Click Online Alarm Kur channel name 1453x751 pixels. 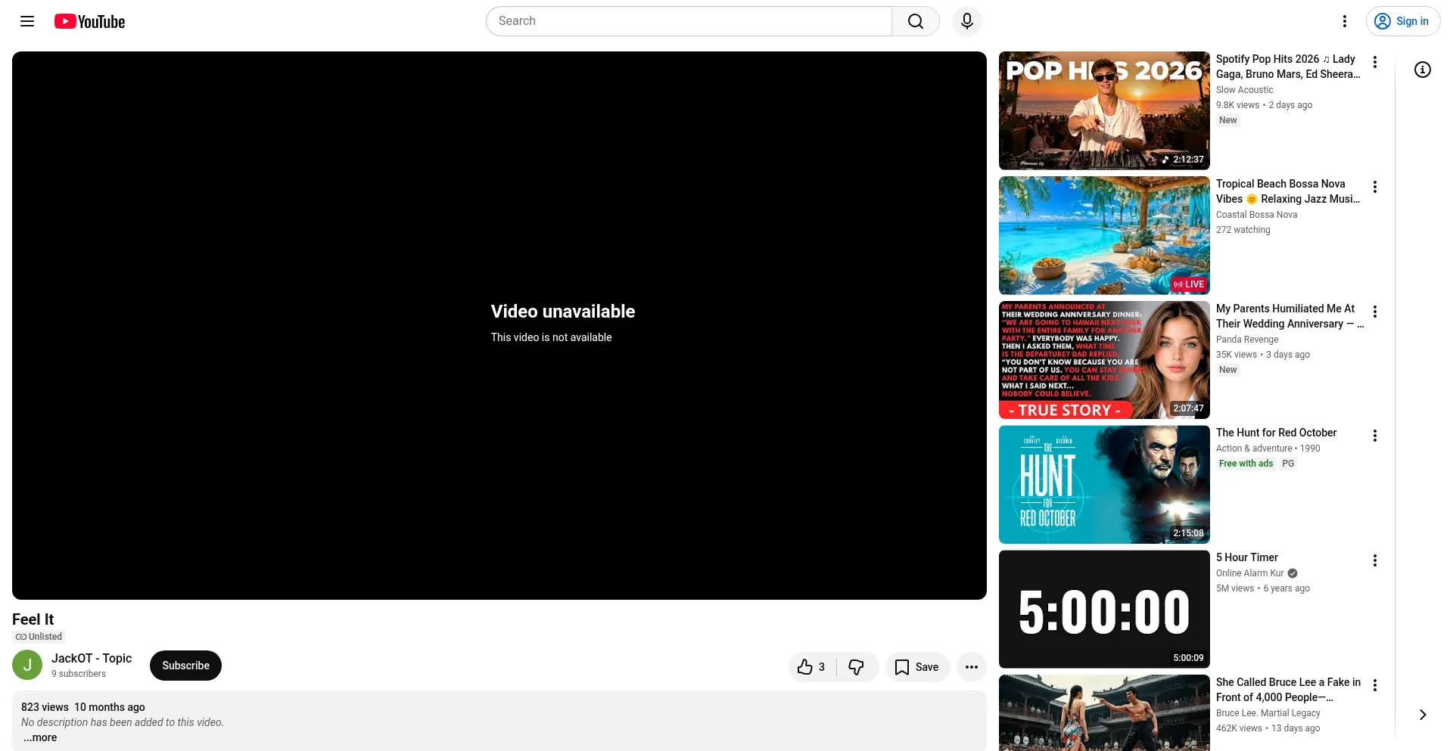pos(1250,573)
